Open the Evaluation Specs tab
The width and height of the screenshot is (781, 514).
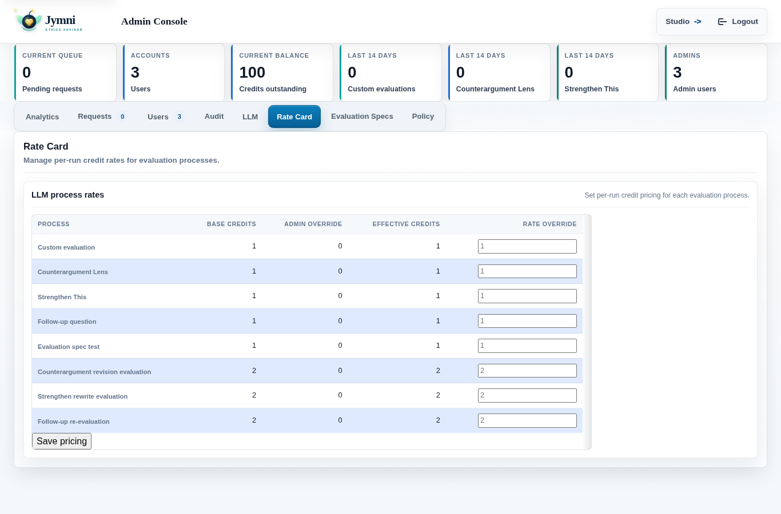(x=362, y=117)
